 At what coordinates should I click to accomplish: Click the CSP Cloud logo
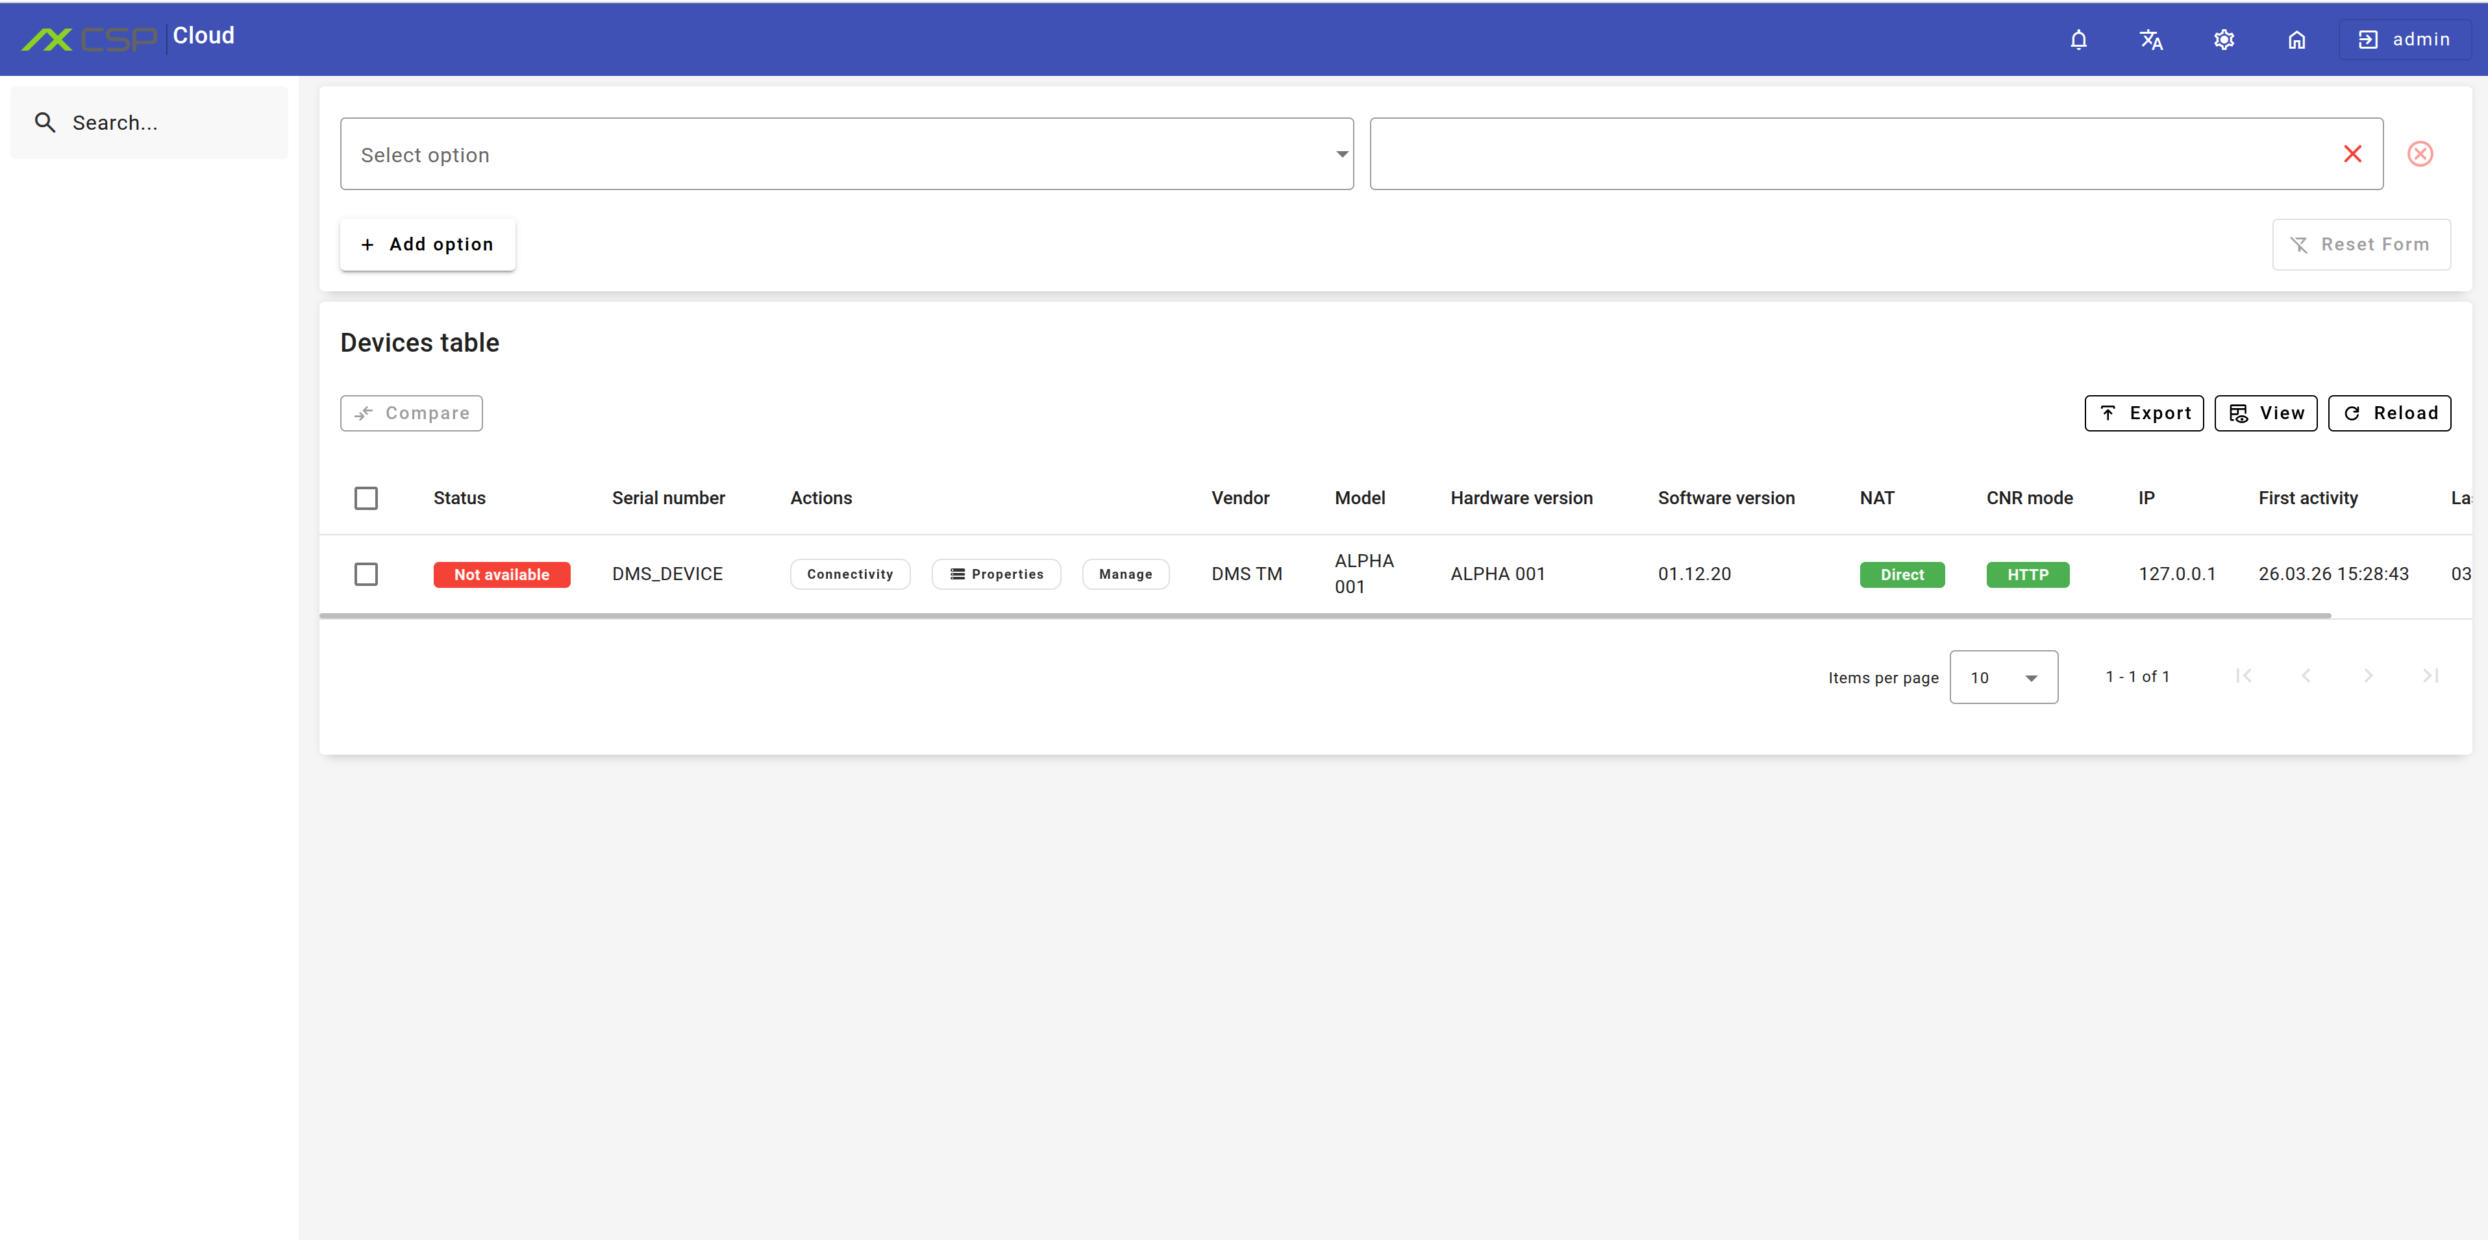(x=127, y=38)
